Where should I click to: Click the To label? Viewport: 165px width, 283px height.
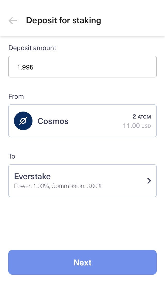(12, 156)
